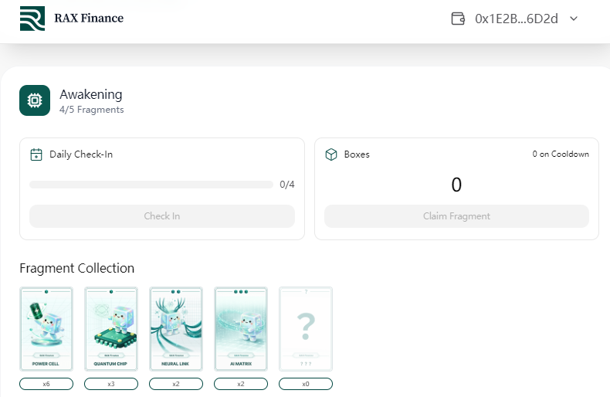The height and width of the screenshot is (397, 610).
Task: Select the Awakening heading
Action: (x=90, y=94)
